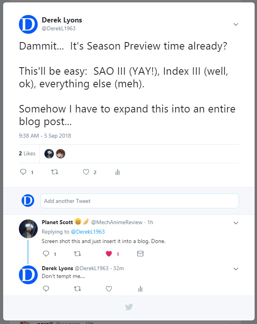
Task: Open the '2 Likes' list
Action: click(x=28, y=153)
